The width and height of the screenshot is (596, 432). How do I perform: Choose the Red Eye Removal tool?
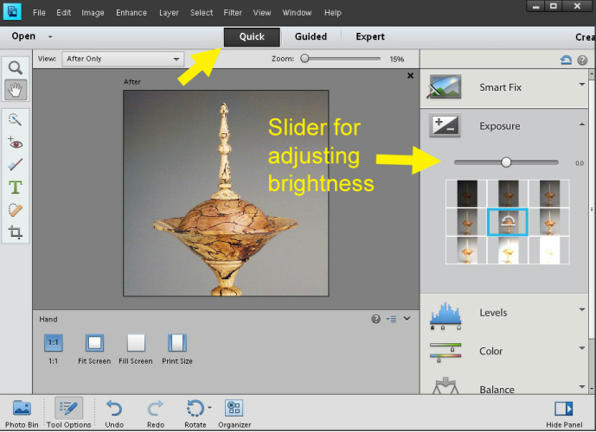click(15, 142)
